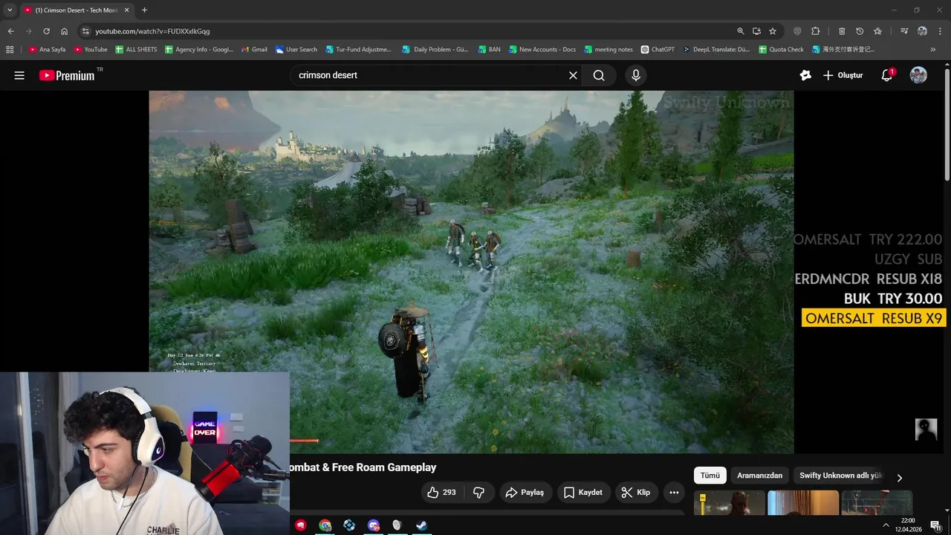Open Chrome three-dot main menu
Viewport: 951px width, 535px height.
click(x=940, y=31)
